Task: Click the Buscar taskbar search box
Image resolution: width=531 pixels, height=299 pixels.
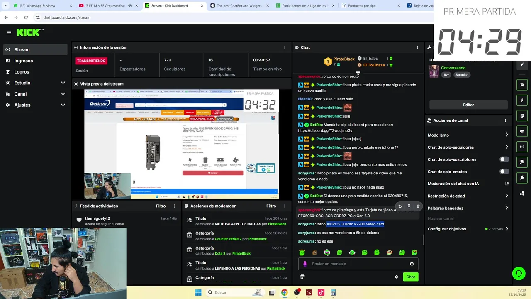Action: [x=235, y=292]
